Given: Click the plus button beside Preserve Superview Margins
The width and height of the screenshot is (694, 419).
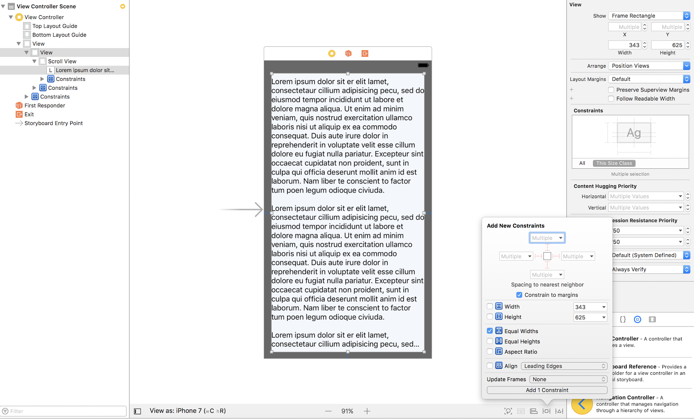Looking at the screenshot, I should tap(572, 90).
